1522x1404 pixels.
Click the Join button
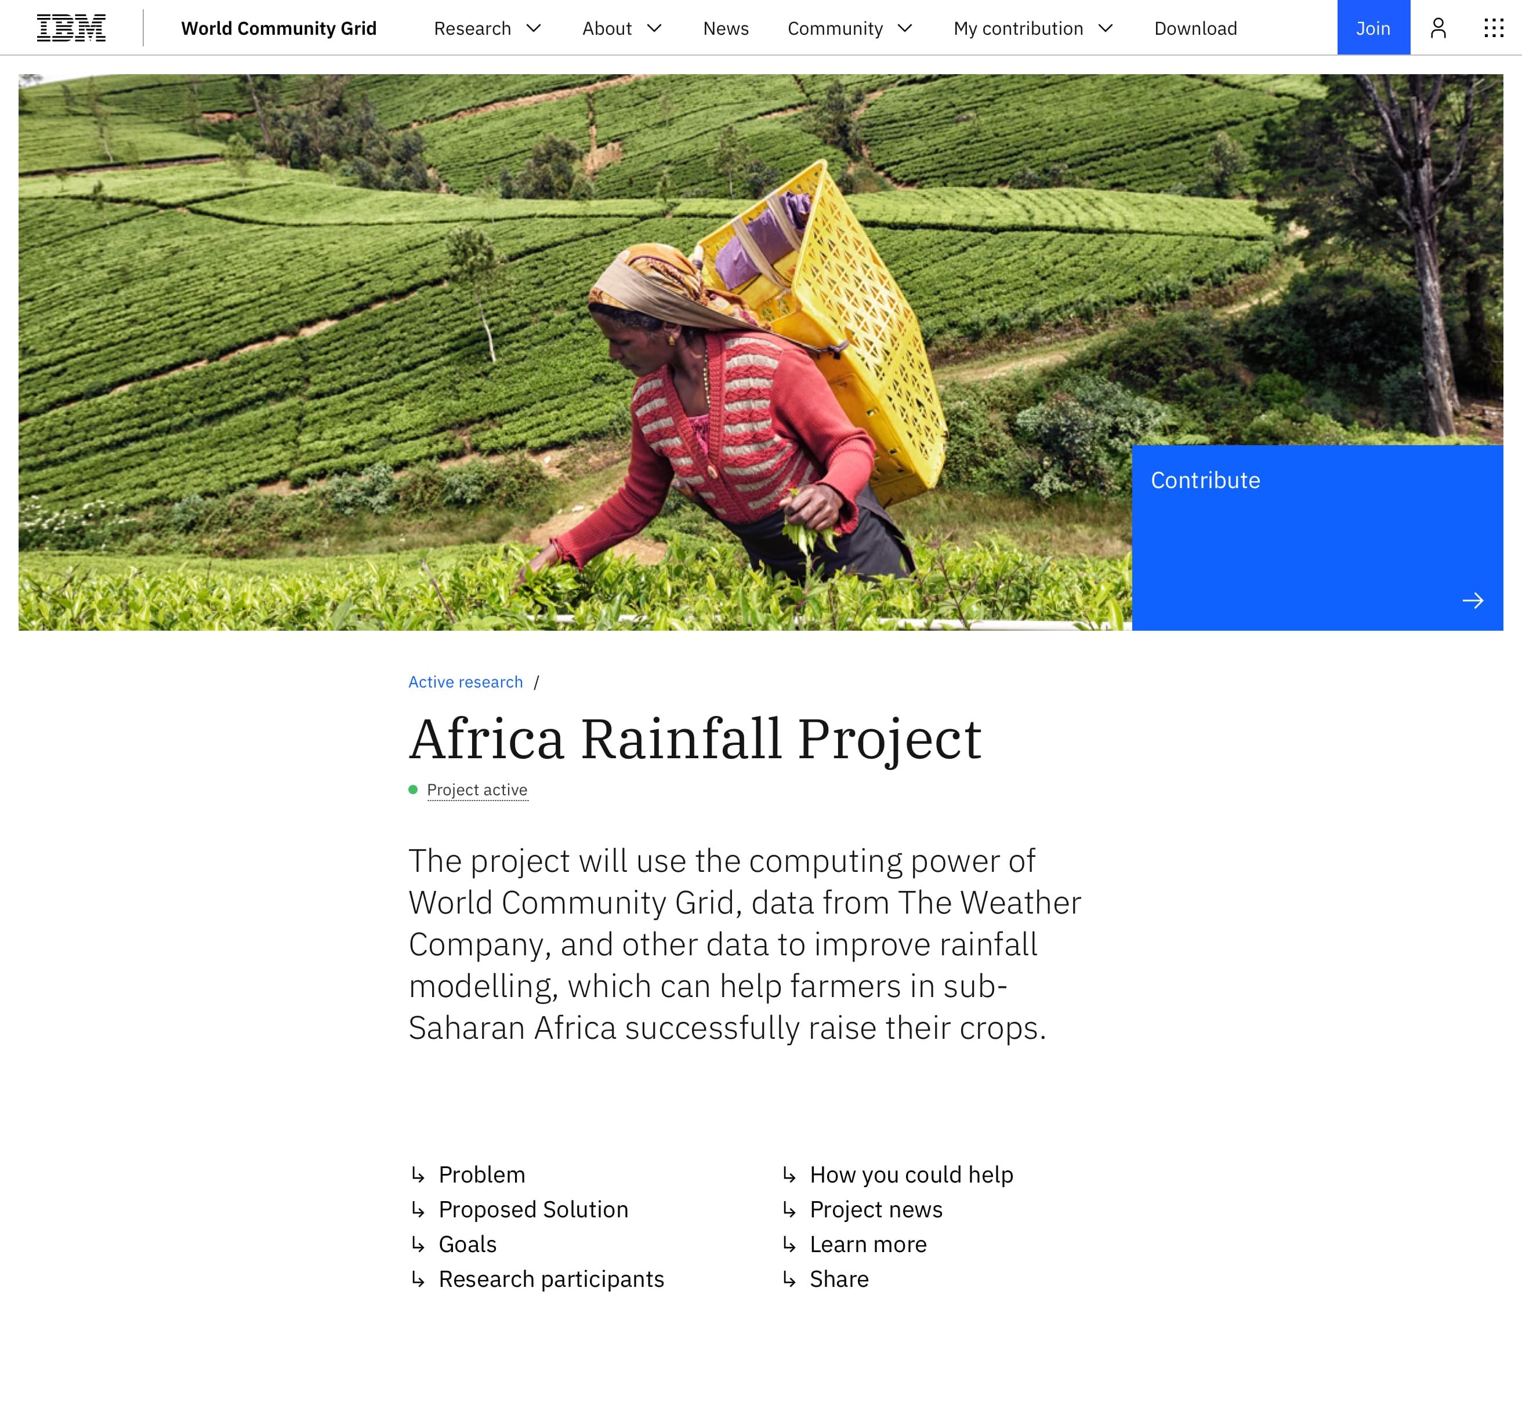coord(1374,28)
